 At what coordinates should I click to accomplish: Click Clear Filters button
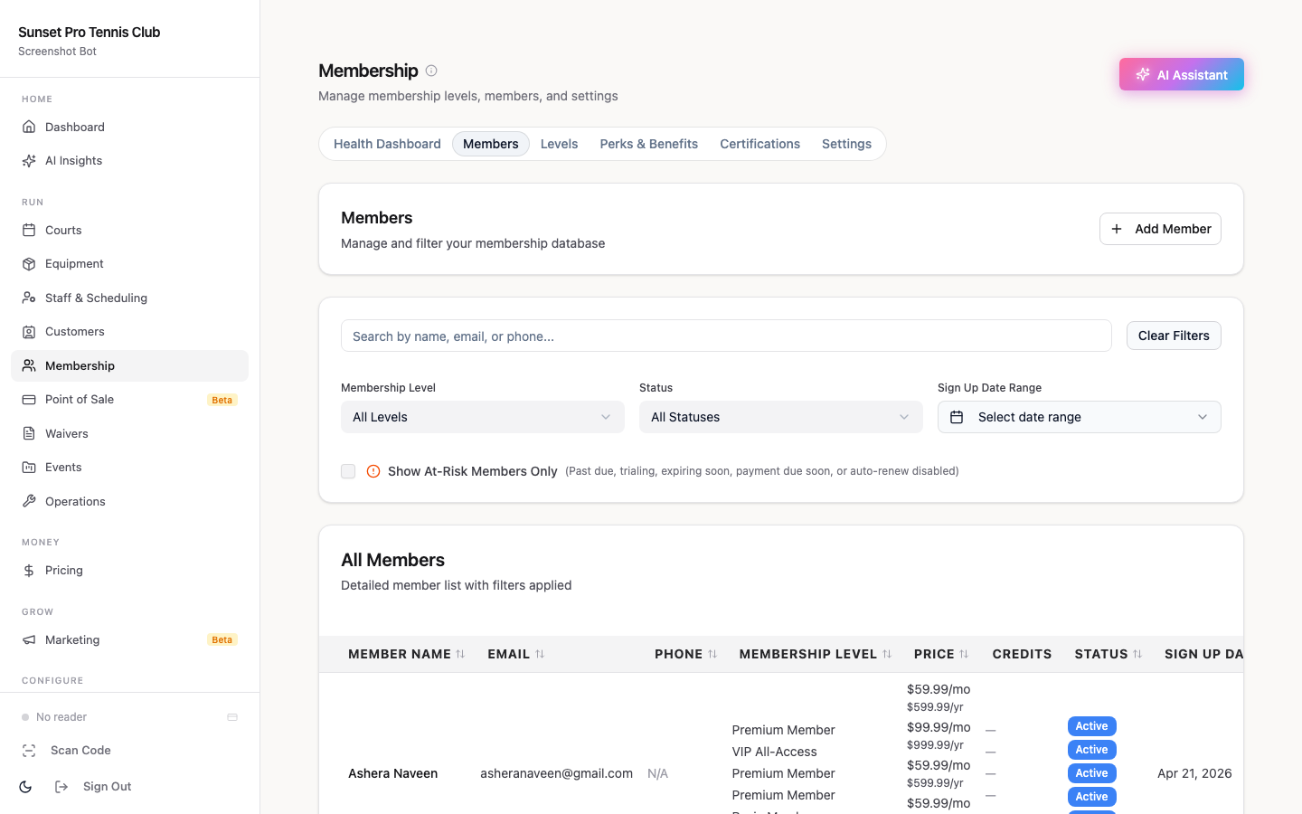(1174, 336)
